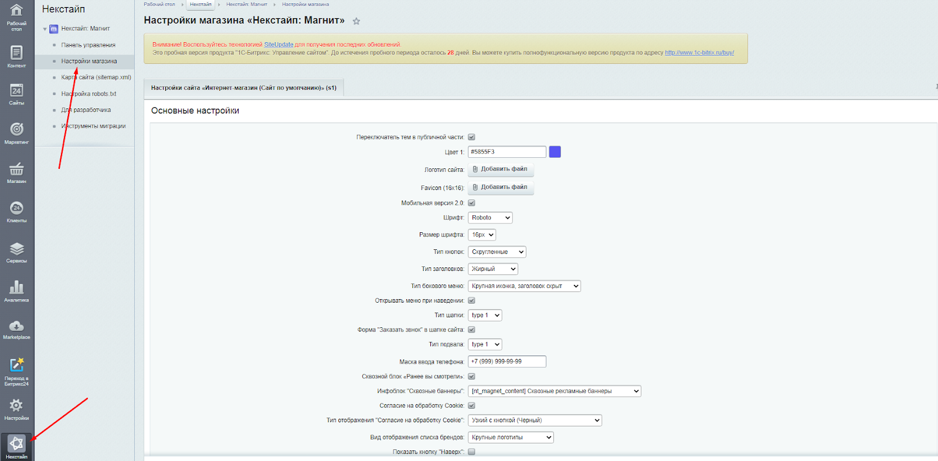Open the Marketplace cloud icon
938x461 pixels.
(x=16, y=326)
